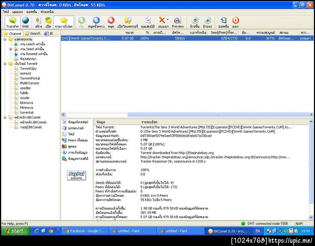Open the Transfer view from toolbar
This screenshot has width=315, height=246.
pos(13,22)
